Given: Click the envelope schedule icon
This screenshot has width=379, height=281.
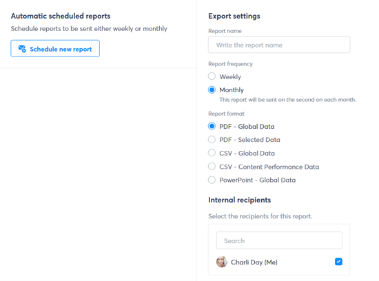Looking at the screenshot, I should 22,49.
